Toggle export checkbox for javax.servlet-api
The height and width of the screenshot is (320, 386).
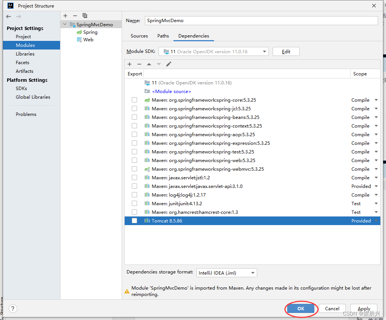[x=134, y=186]
